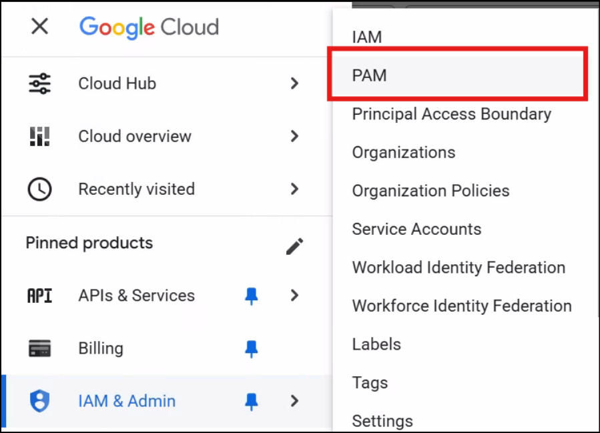Open PAM from the submenu

click(370, 75)
